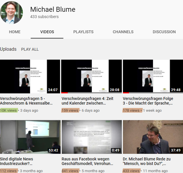Select the VIDEOS tab
This screenshot has height=173, width=183.
coord(47,32)
